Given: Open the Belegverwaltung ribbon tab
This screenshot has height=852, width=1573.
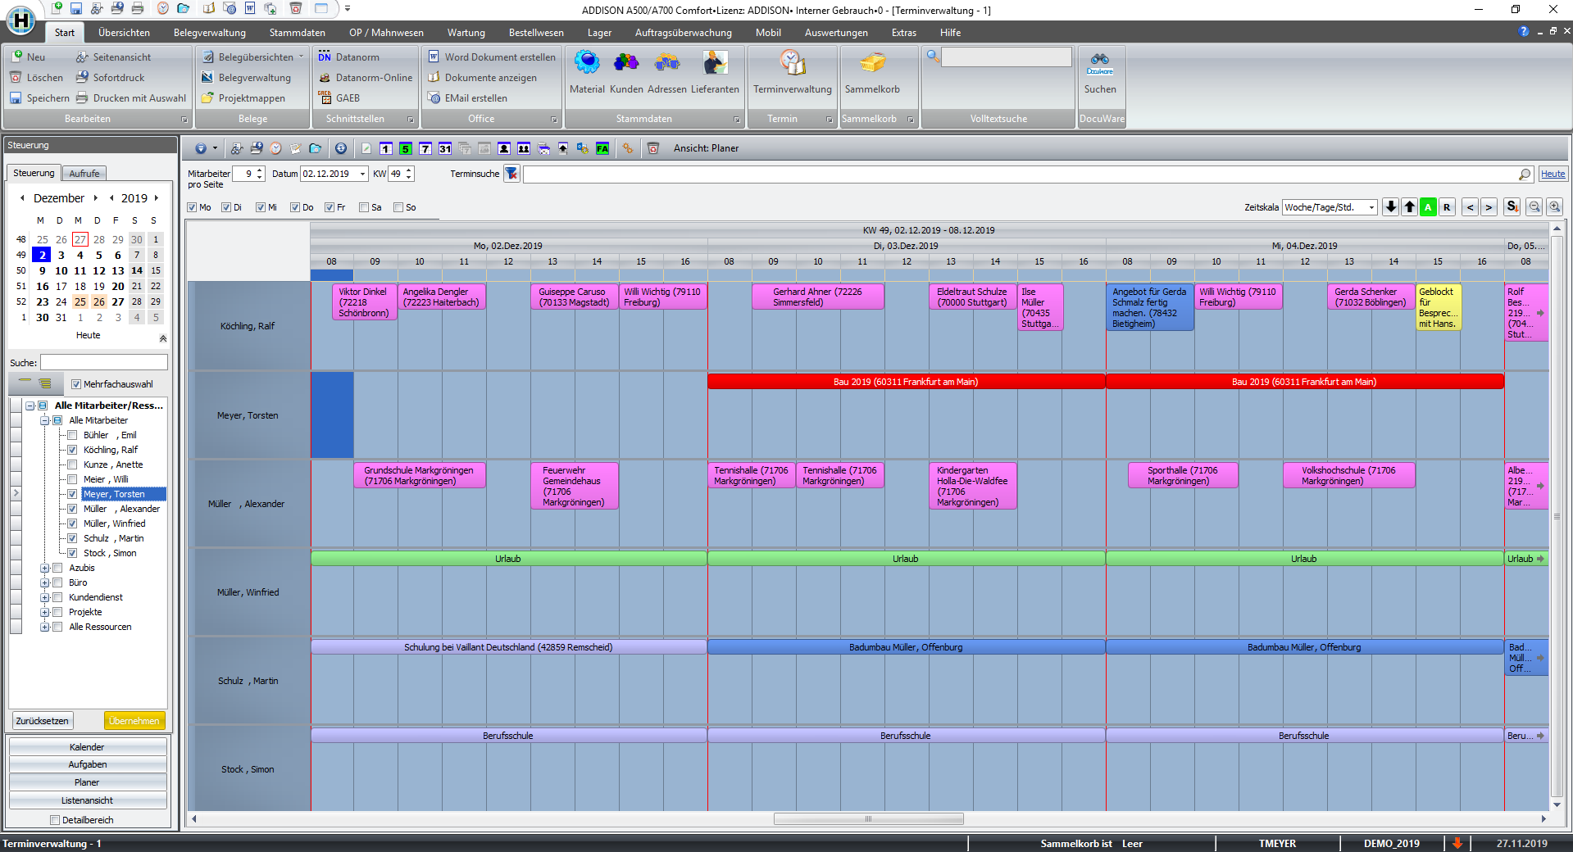Looking at the screenshot, I should (x=209, y=33).
